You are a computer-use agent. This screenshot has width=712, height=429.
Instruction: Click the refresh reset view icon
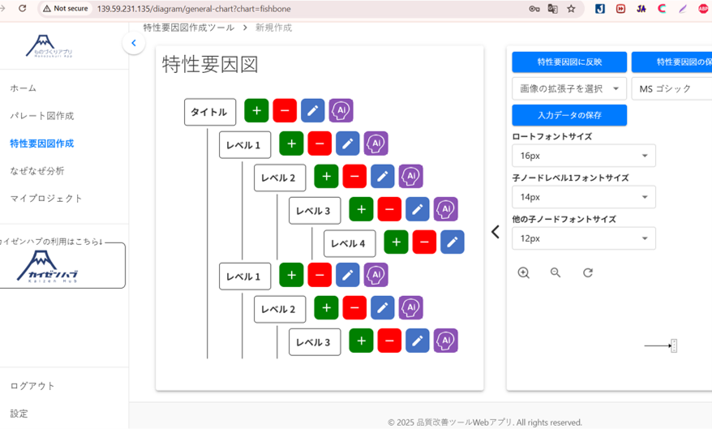588,272
